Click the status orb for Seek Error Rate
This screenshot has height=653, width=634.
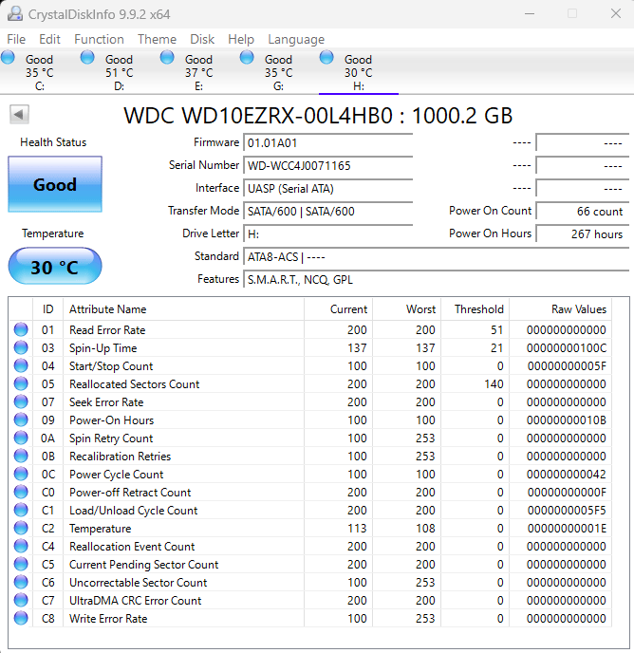(21, 401)
